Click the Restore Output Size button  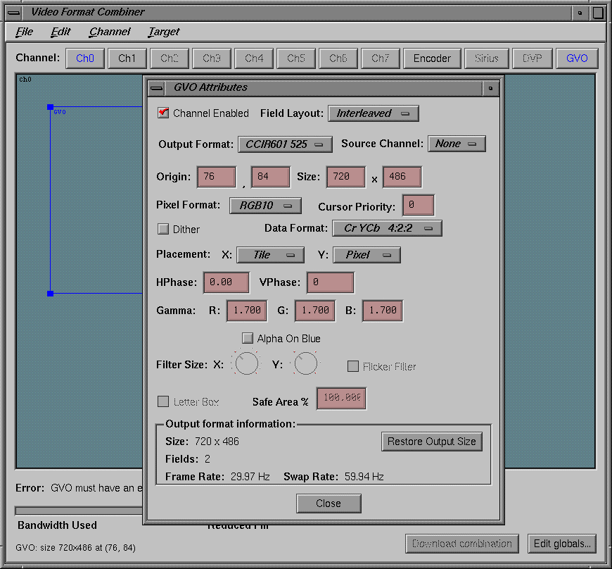point(431,442)
